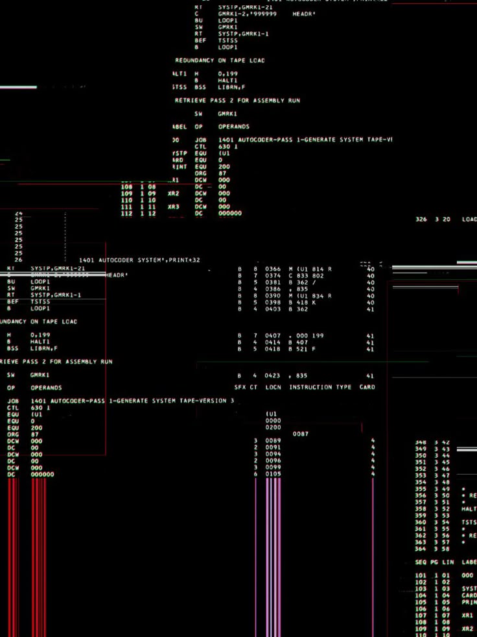Viewport: 477px width, 637px height.
Task: Select the TAPE-VERSION 3 job title line
Action: click(x=132, y=401)
